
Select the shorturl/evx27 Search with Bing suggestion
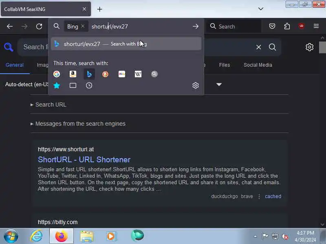(x=126, y=44)
